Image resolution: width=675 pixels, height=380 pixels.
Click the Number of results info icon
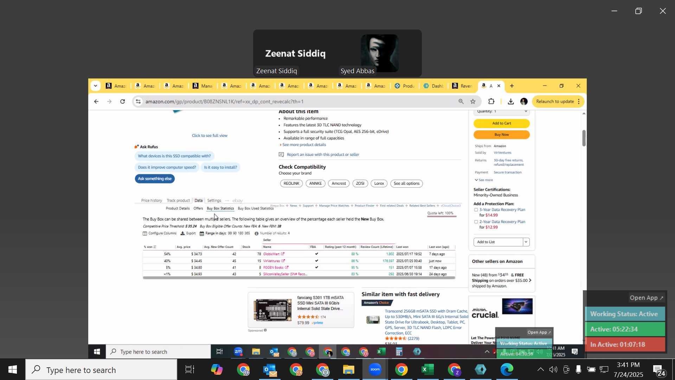pos(256,233)
